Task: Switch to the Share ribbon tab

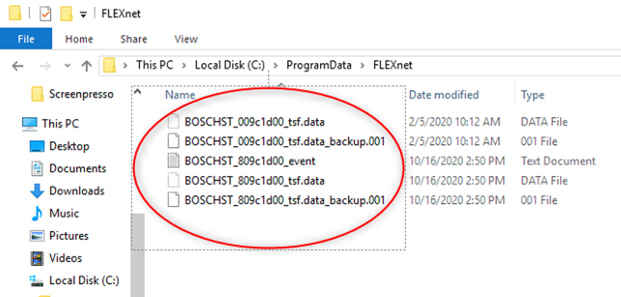Action: (133, 39)
